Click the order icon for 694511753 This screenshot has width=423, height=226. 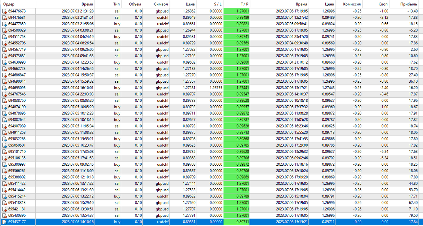point(4,37)
